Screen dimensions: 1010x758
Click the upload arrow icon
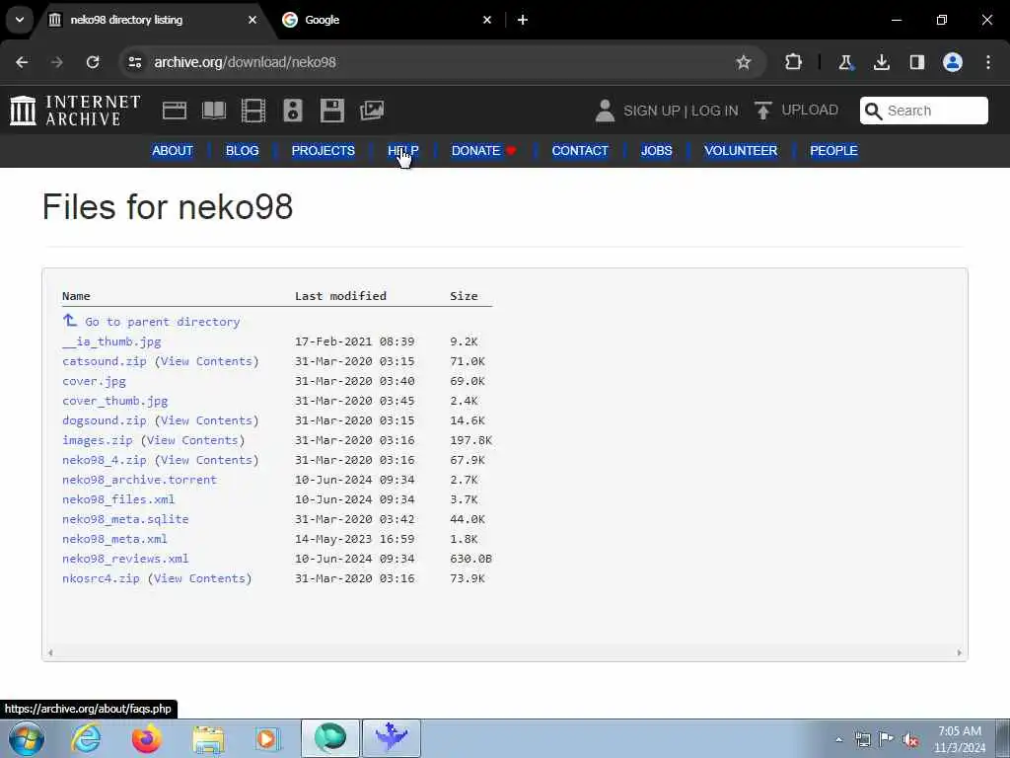pos(762,111)
